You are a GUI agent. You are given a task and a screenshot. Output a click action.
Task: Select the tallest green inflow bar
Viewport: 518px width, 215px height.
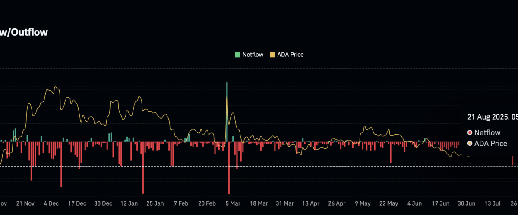tap(227, 111)
